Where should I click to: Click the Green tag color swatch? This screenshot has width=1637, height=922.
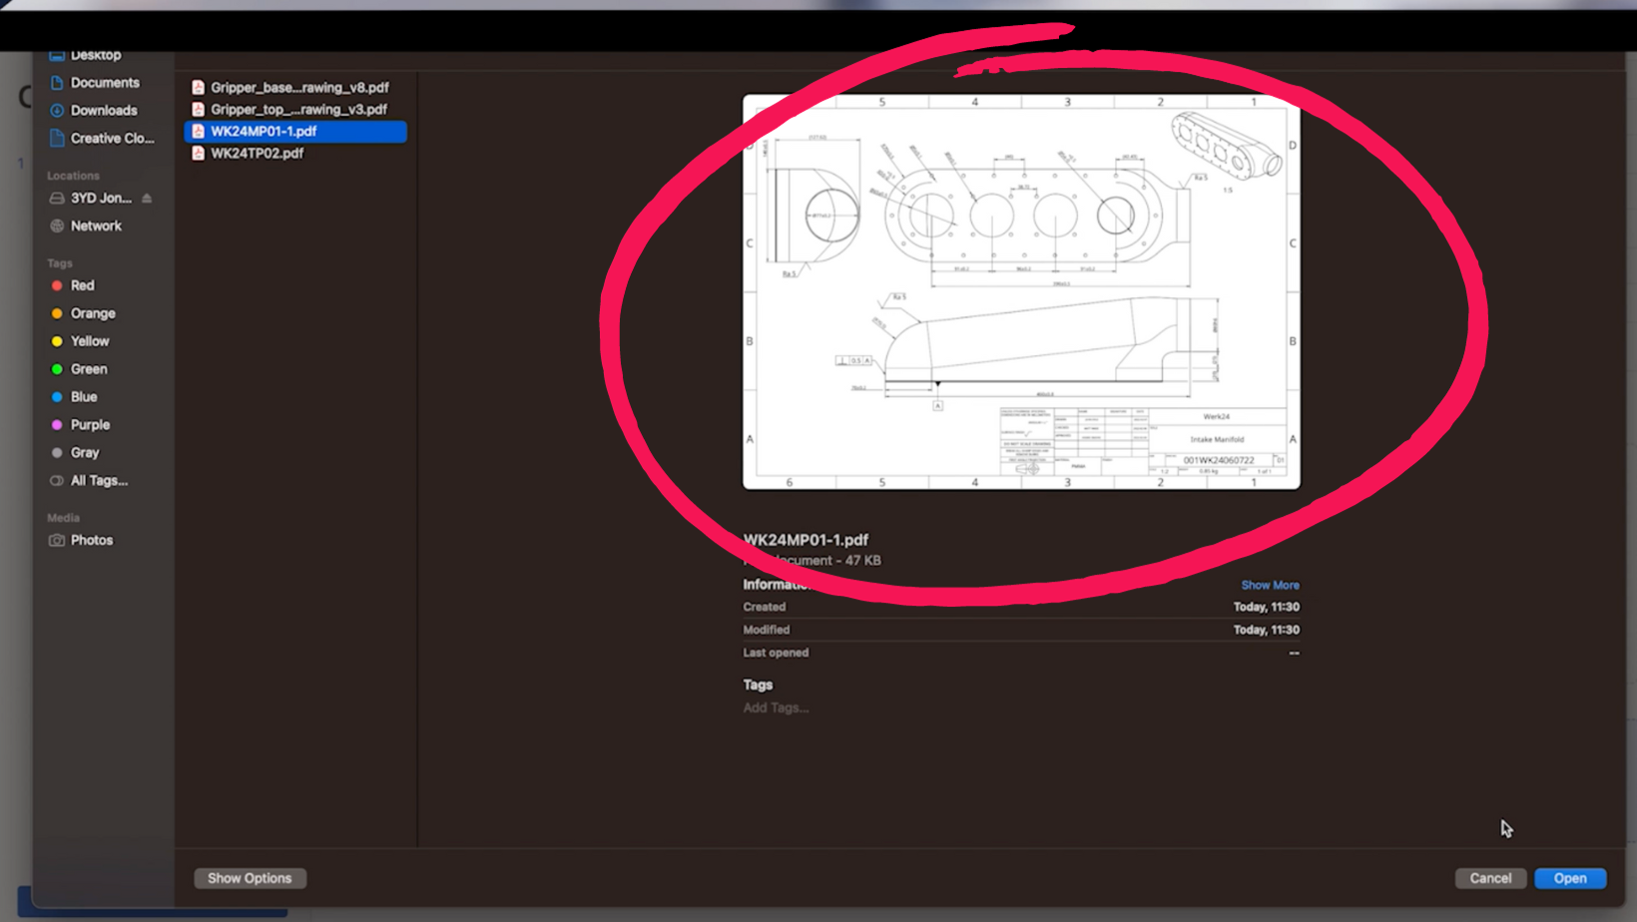57,368
